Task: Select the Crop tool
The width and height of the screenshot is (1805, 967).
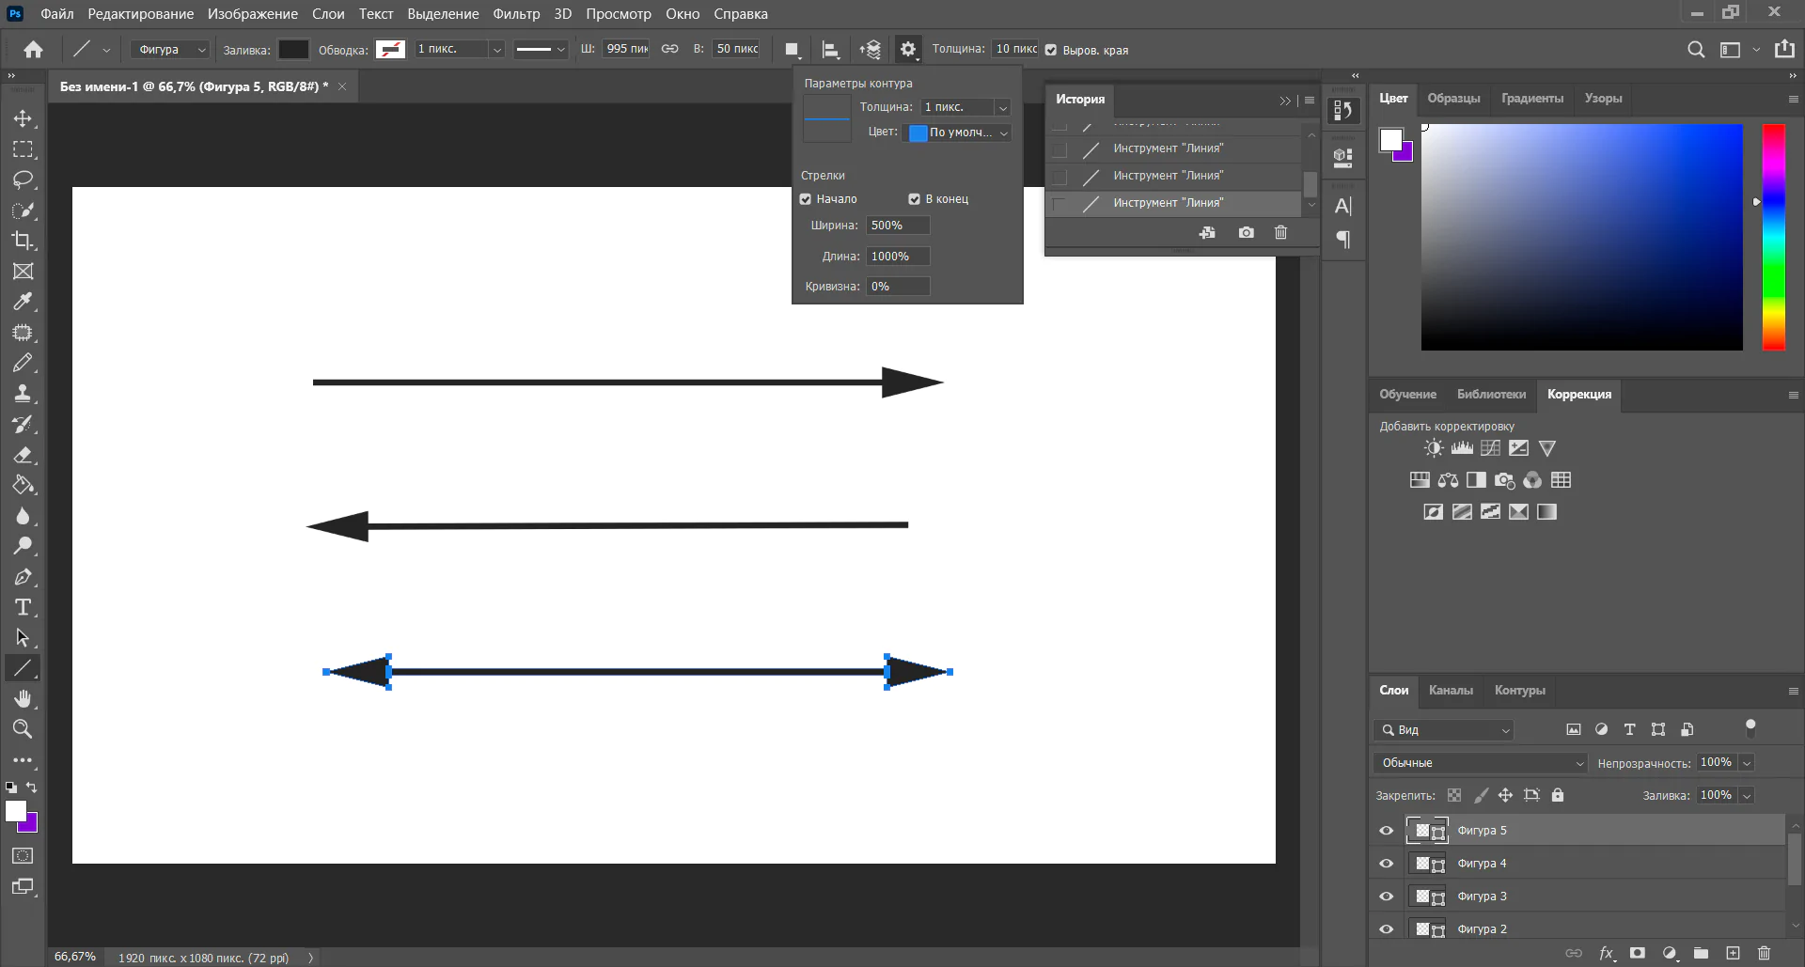Action: click(23, 241)
